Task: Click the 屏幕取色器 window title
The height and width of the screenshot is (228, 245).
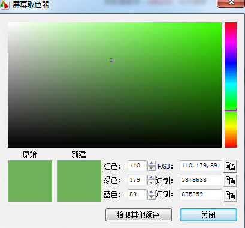Action: (31, 4)
